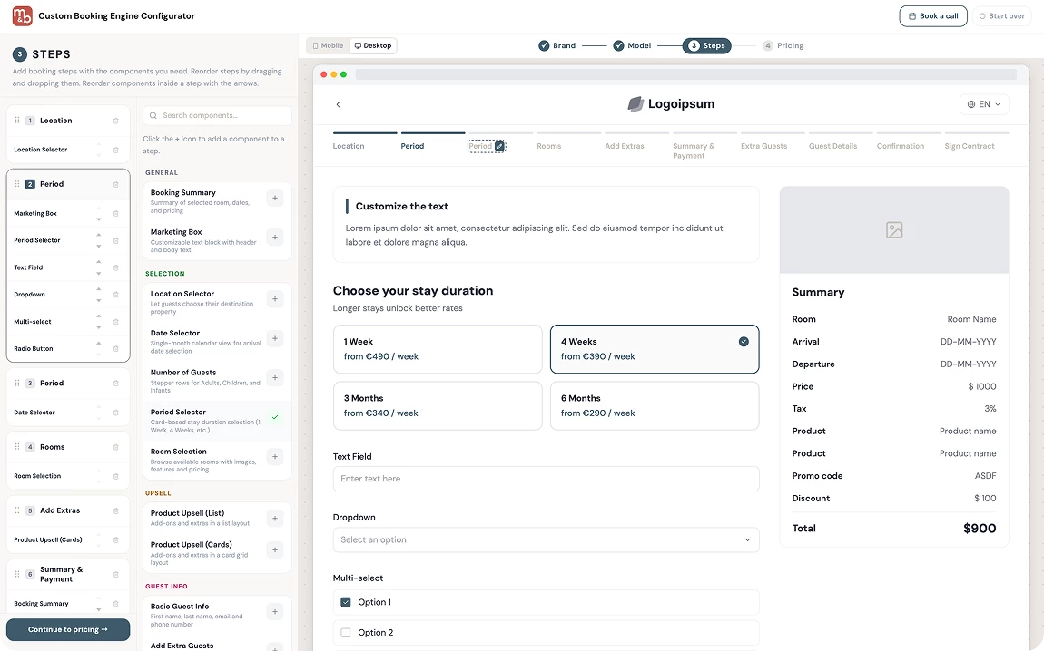This screenshot has height=651, width=1044.
Task: Add Marketing Box component with plus icon
Action: tap(275, 238)
